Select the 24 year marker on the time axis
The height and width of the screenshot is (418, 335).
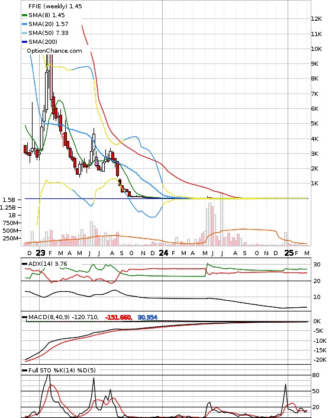(163, 253)
